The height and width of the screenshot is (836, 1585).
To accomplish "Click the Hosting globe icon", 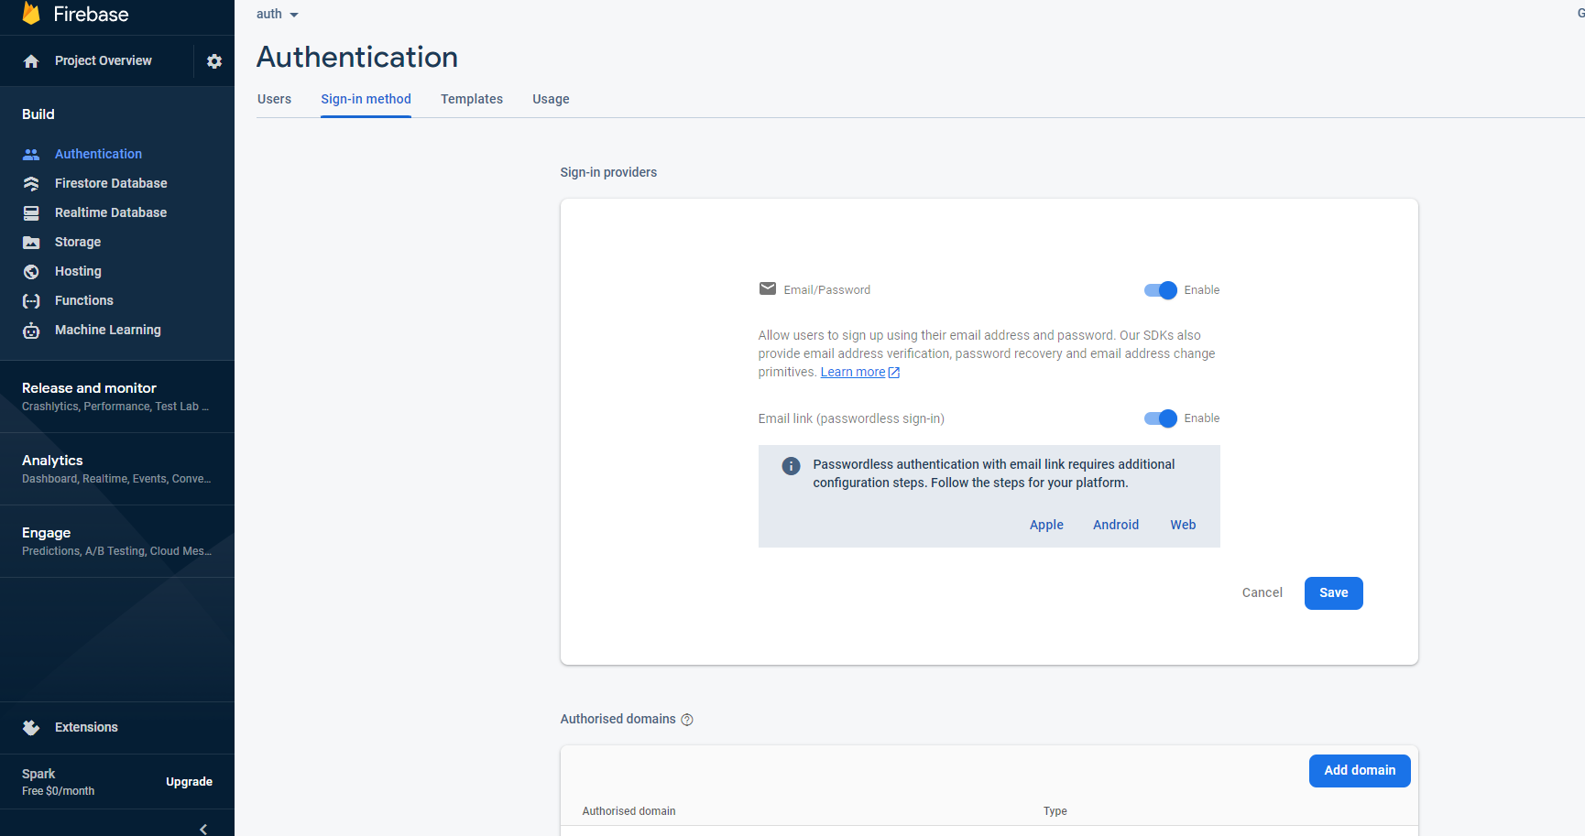I will pyautogui.click(x=31, y=272).
